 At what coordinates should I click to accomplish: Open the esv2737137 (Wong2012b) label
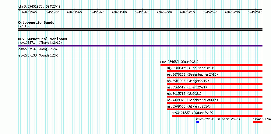tap(38, 49)
